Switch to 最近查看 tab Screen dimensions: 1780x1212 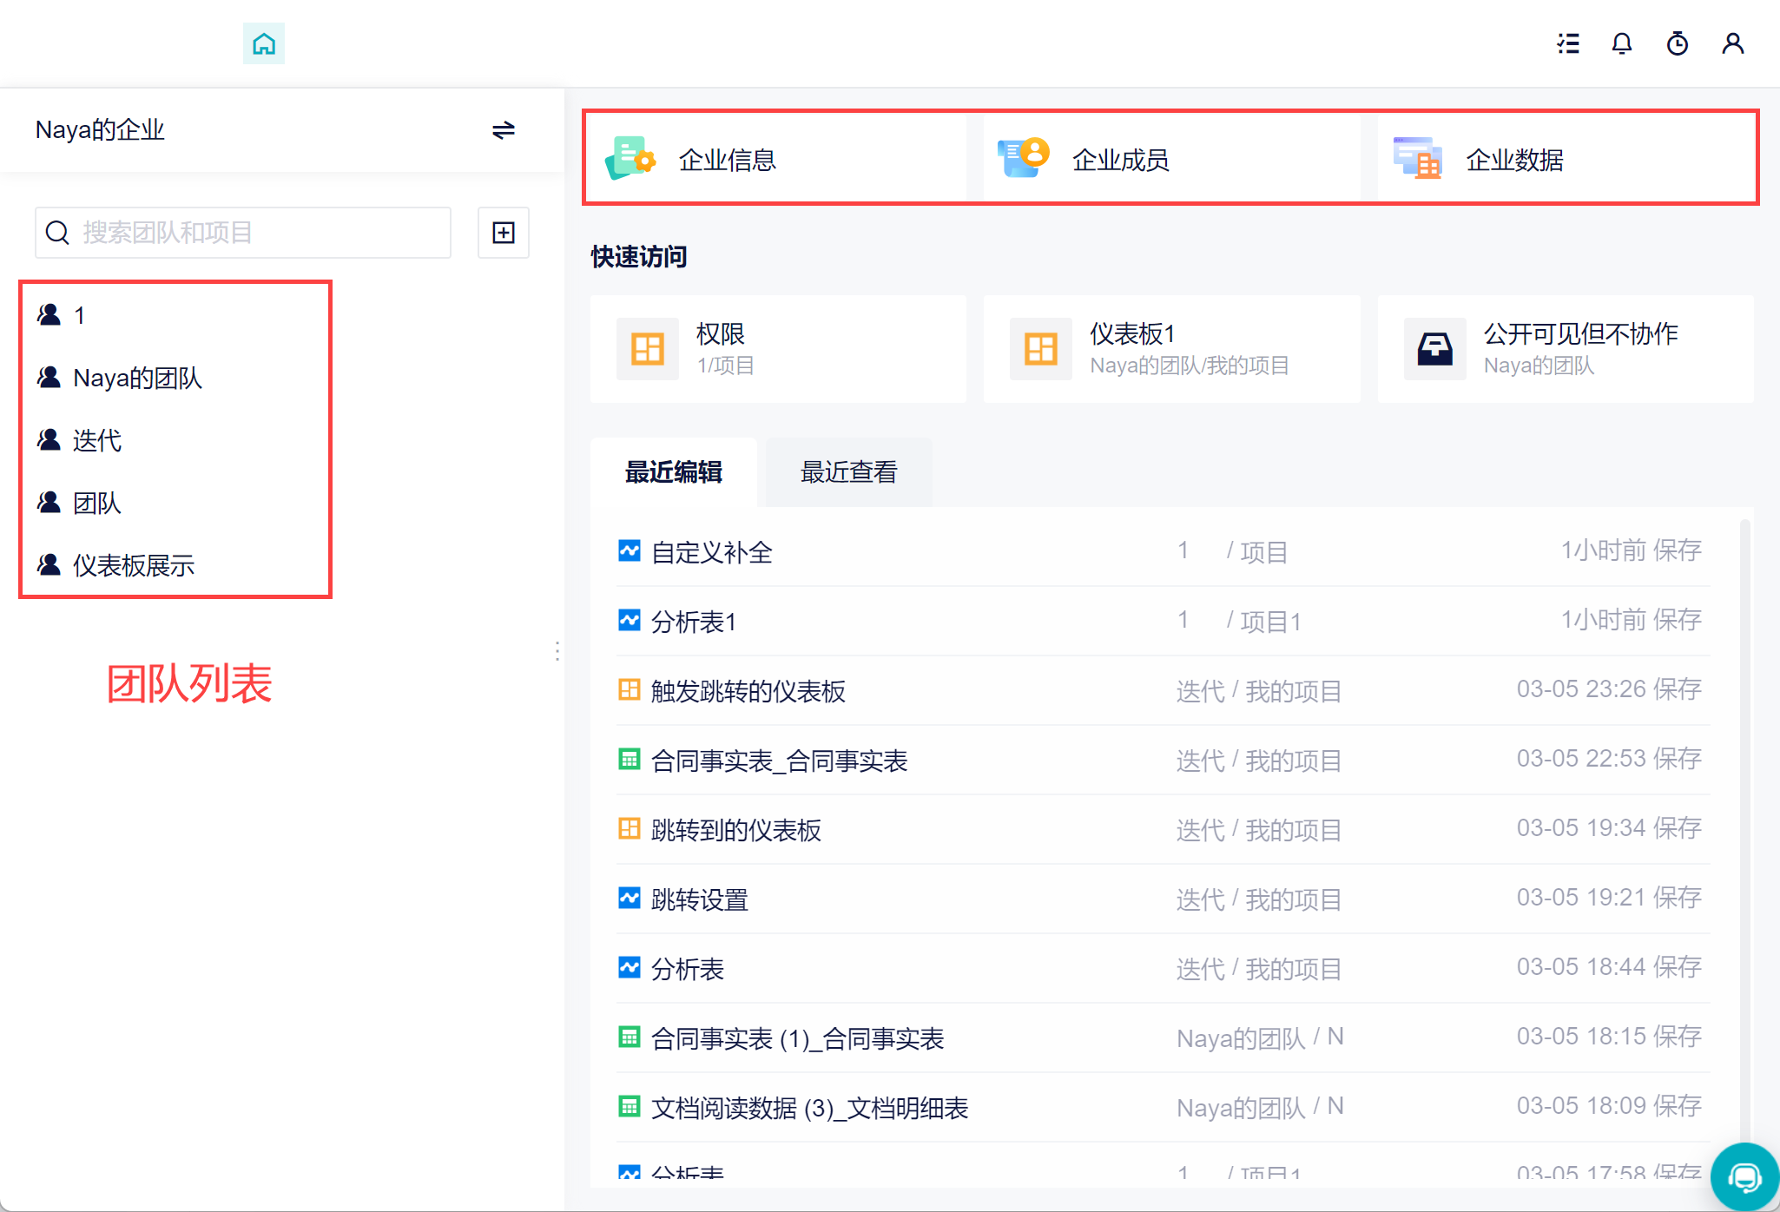pyautogui.click(x=848, y=472)
